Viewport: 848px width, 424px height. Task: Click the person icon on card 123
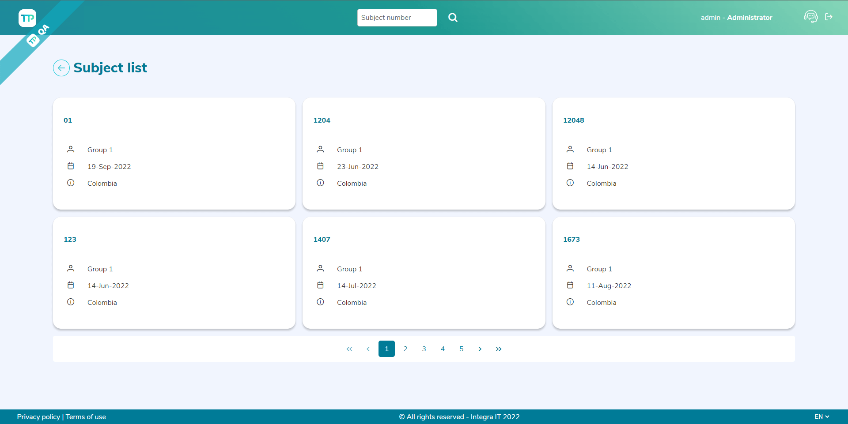tap(71, 268)
